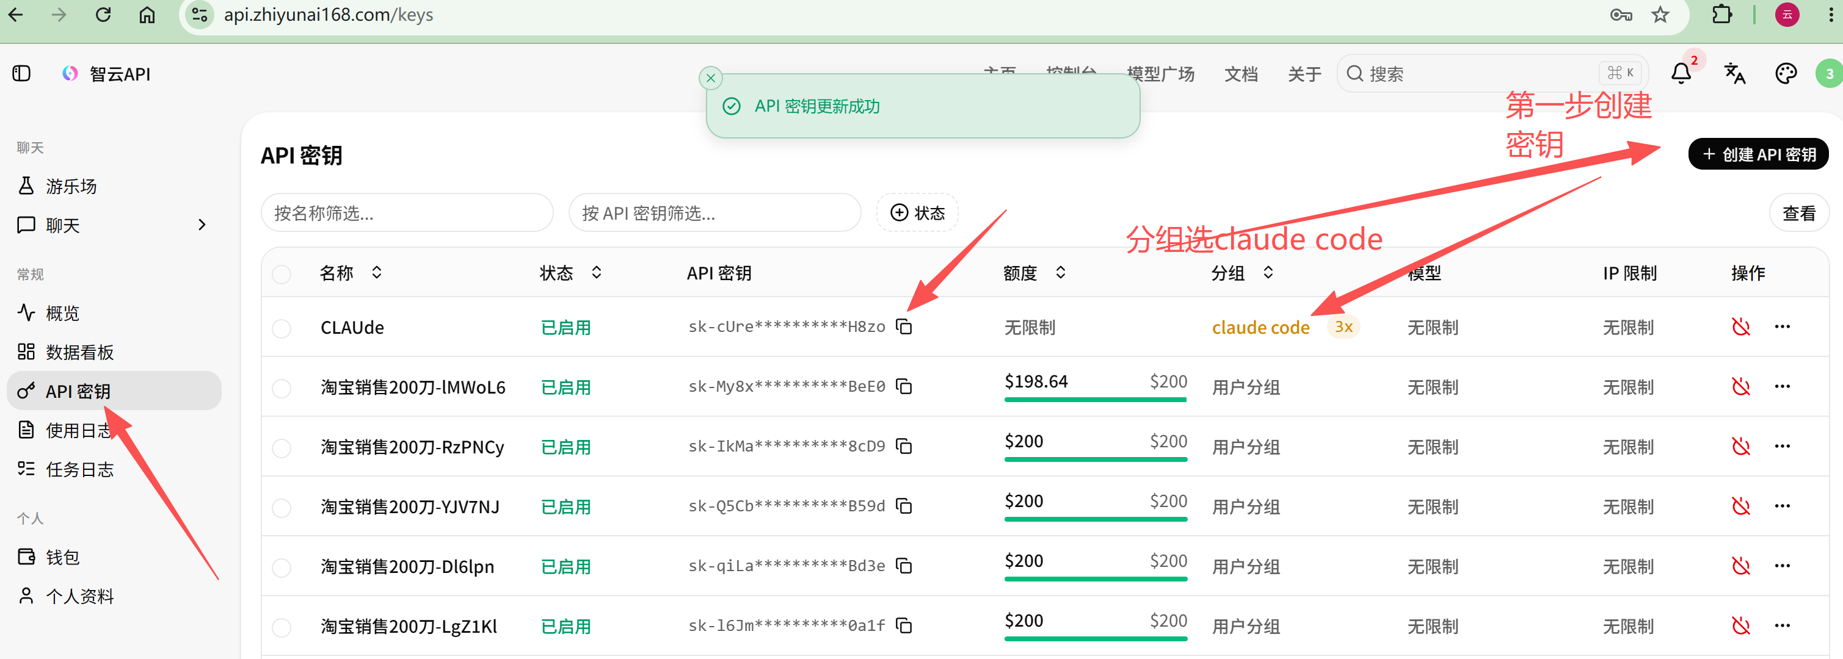Open theme palette settings
The image size is (1843, 659).
[x=1786, y=74]
